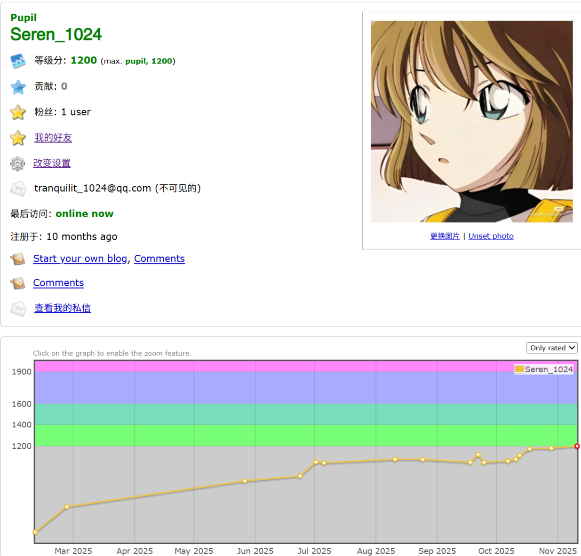Click the Seren_1024 username heading
This screenshot has width=581, height=556.
pos(56,34)
